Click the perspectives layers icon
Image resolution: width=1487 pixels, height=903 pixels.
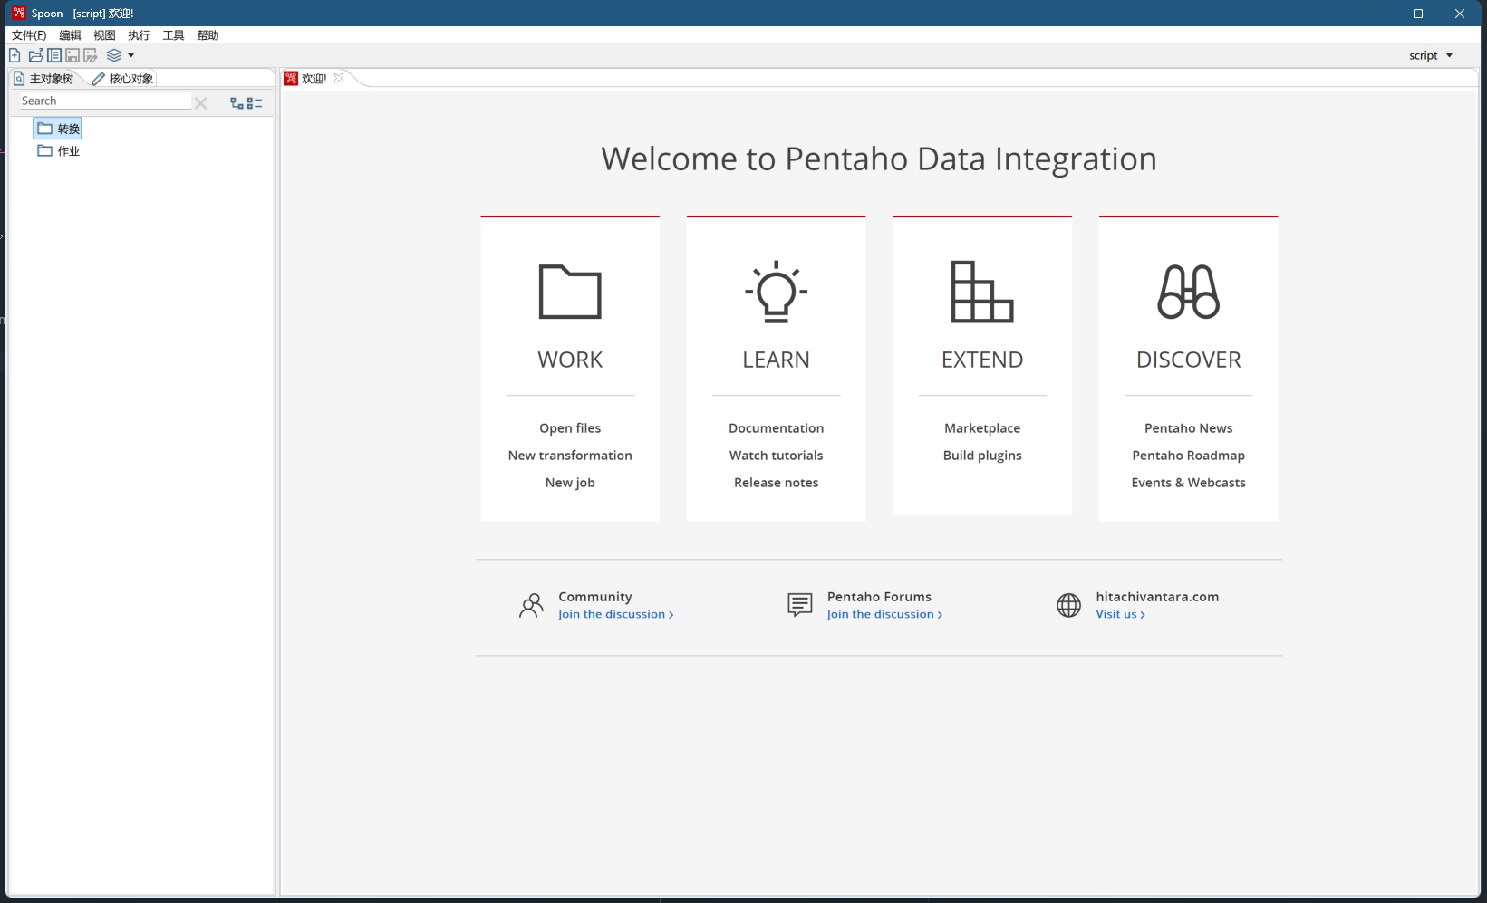pos(114,55)
